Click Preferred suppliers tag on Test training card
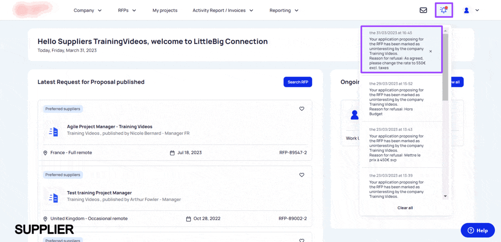This screenshot has height=242, width=501. [63, 175]
